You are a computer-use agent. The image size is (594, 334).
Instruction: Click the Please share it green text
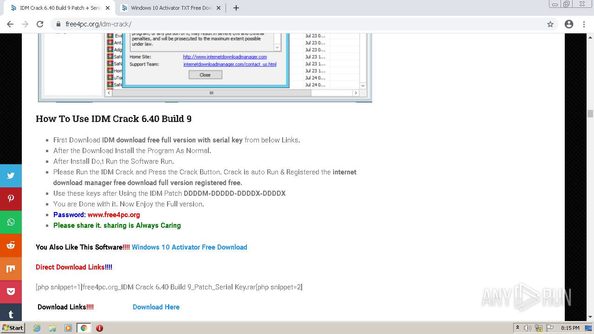[x=117, y=225]
